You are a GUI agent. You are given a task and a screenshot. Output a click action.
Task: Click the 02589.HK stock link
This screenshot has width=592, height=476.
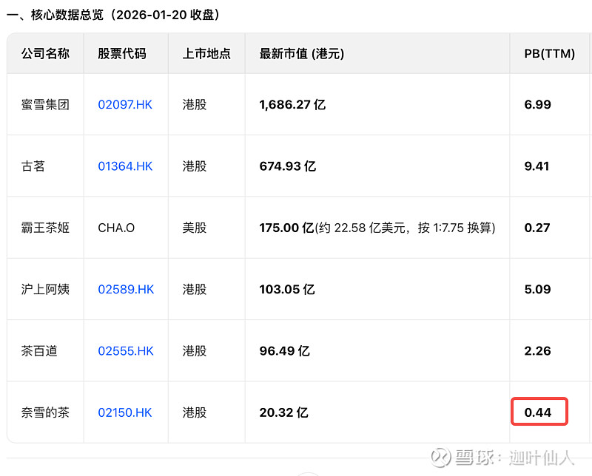(x=126, y=290)
